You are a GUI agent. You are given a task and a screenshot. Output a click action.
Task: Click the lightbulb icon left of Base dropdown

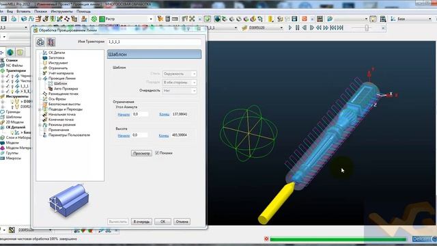tap(373, 18)
